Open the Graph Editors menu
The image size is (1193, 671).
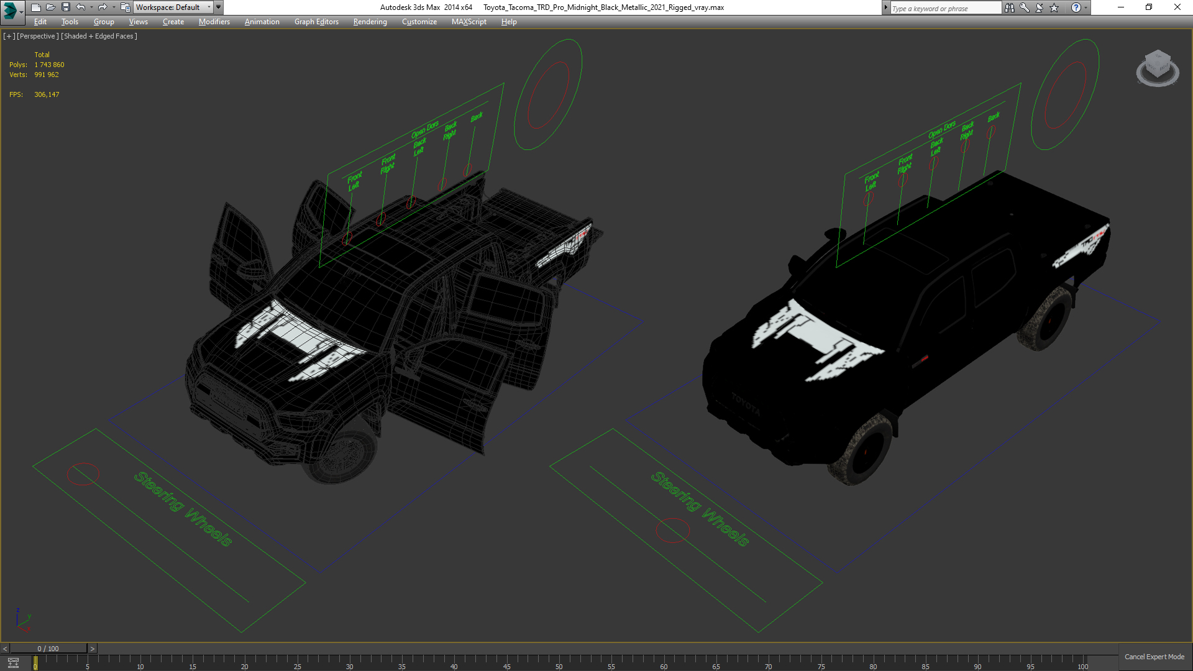tap(316, 22)
